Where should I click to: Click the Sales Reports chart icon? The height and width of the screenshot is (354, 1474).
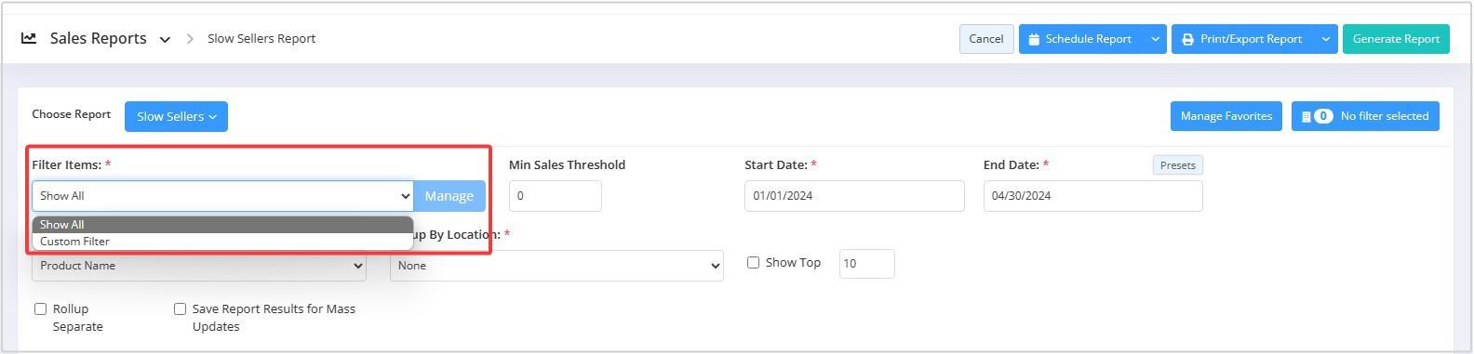click(29, 38)
